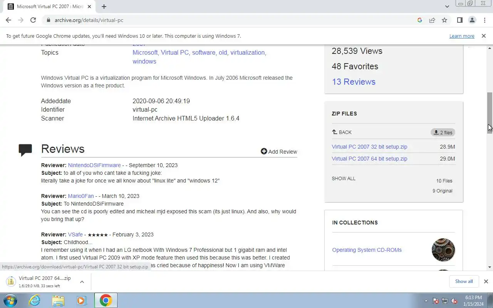
Task: Open the windows topic link
Action: (x=144, y=62)
